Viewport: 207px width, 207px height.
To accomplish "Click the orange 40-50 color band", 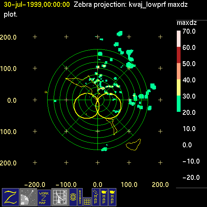I will (179, 71).
